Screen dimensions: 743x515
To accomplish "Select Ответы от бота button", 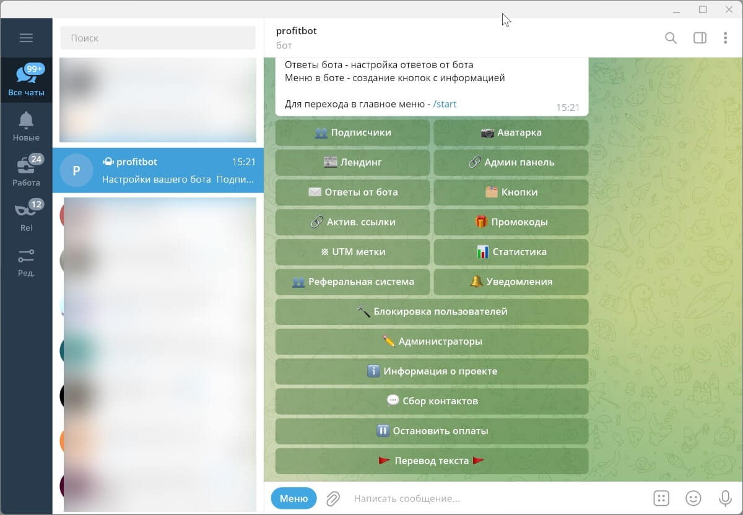I will pyautogui.click(x=352, y=192).
